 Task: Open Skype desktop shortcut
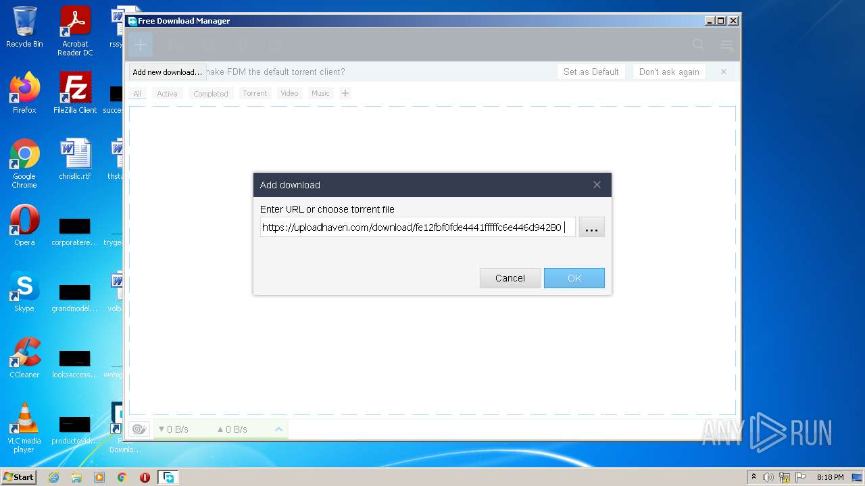(x=24, y=292)
